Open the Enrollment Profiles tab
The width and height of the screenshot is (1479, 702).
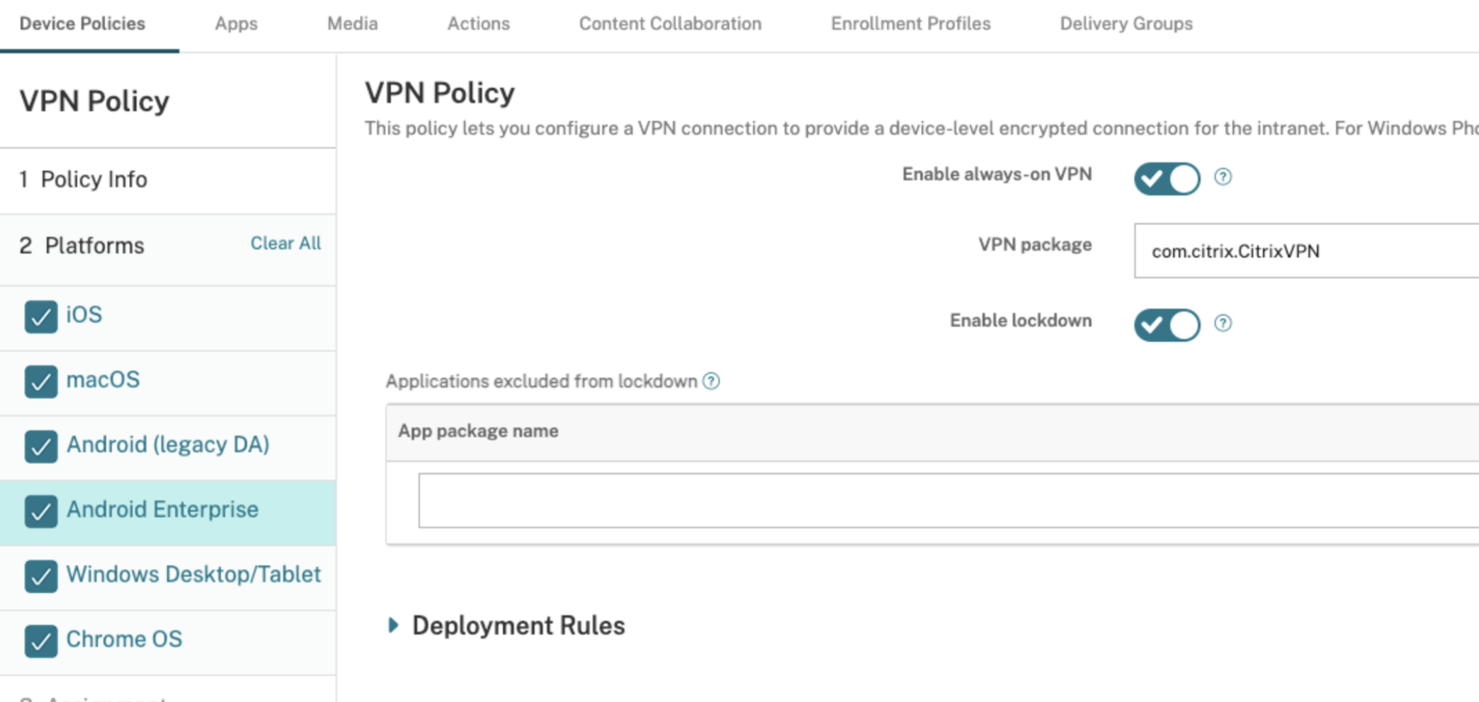pyautogui.click(x=910, y=24)
